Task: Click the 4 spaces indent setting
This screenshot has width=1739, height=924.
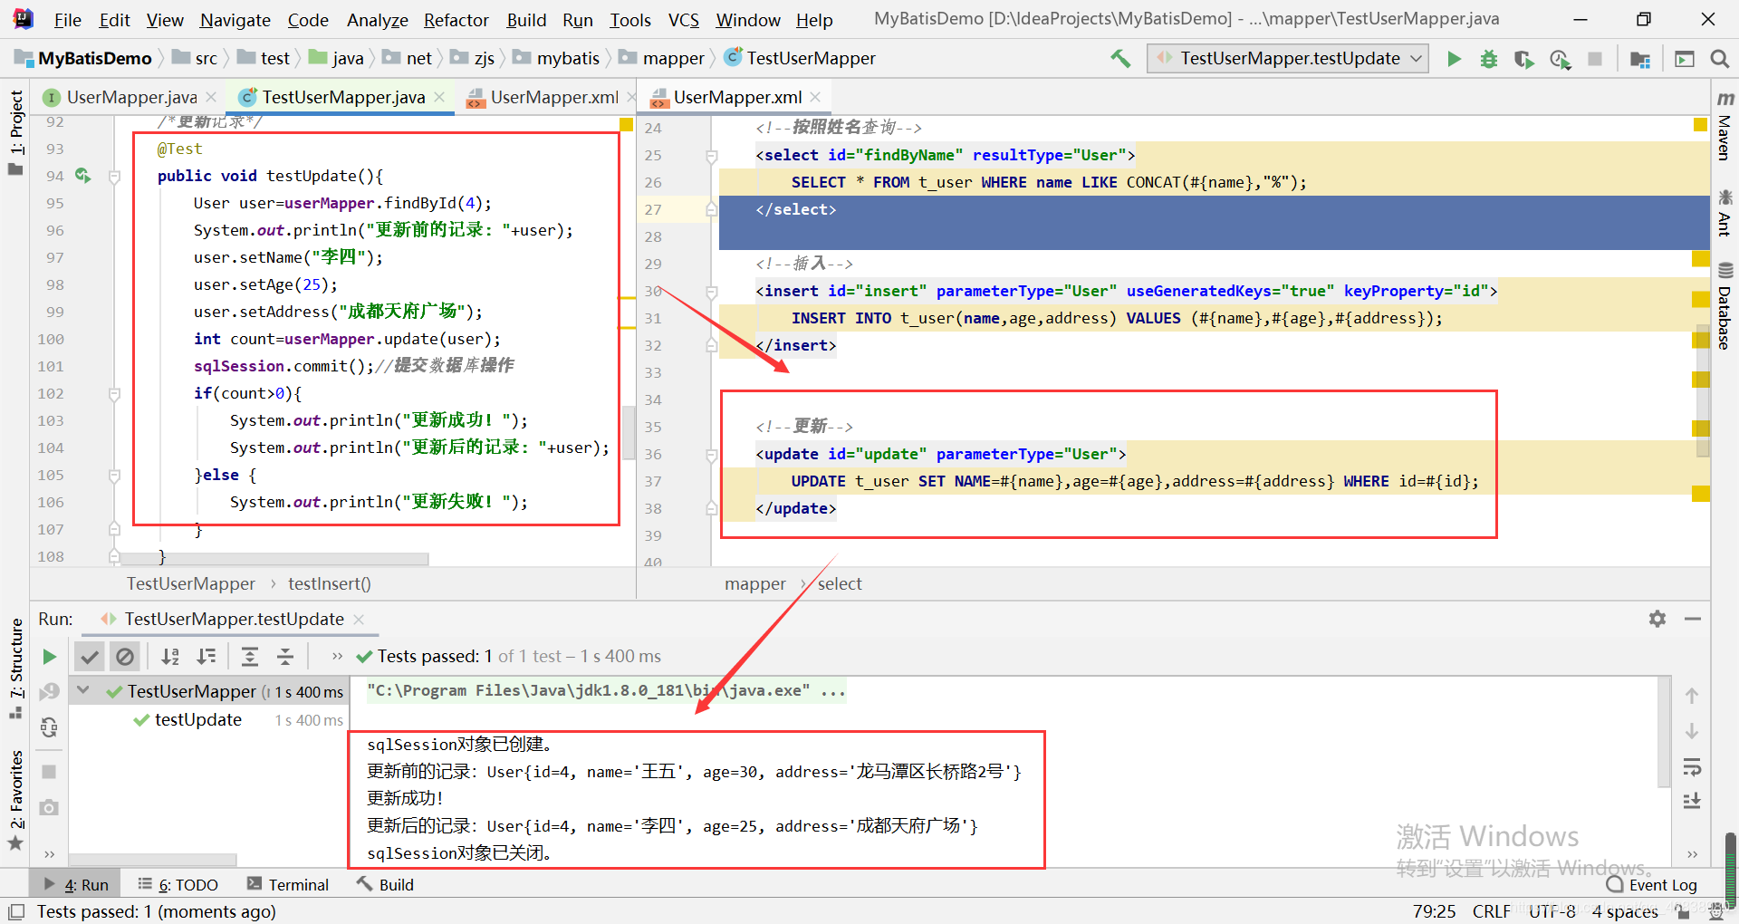Action: [1625, 911]
